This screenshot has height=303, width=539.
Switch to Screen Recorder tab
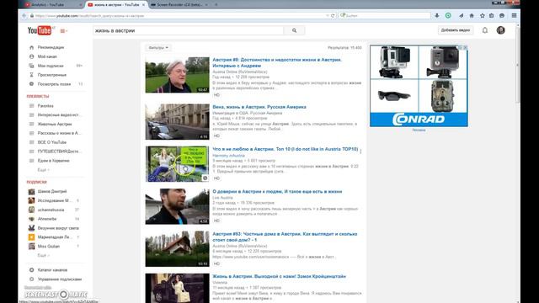[179, 5]
